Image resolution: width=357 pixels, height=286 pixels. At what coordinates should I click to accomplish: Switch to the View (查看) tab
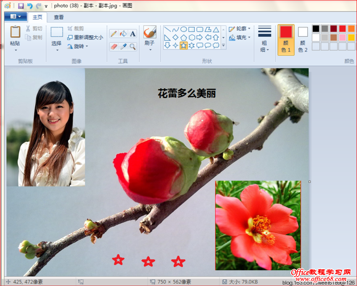tap(59, 17)
